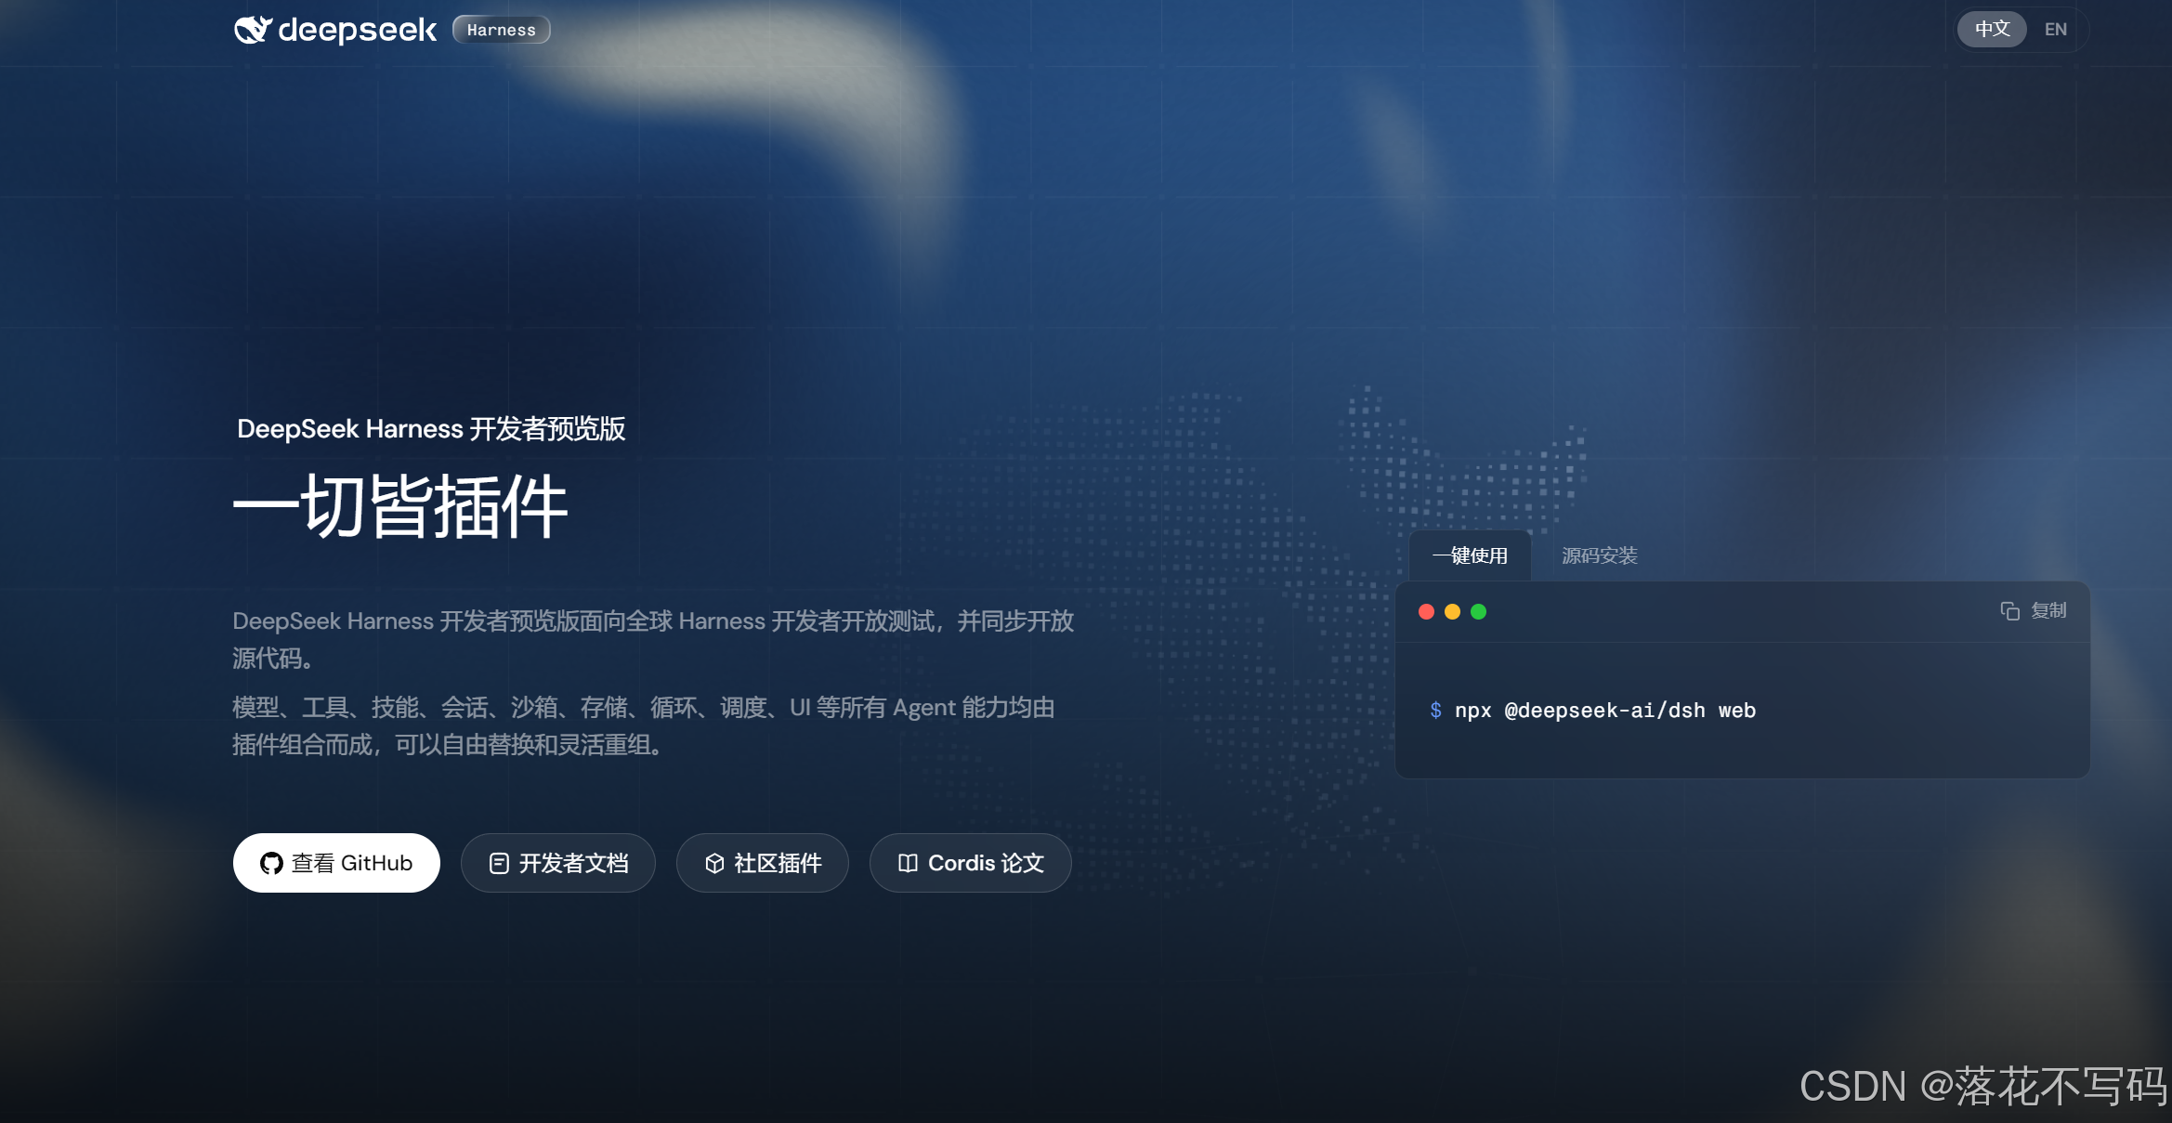This screenshot has width=2172, height=1123.
Task: Click the 一切皆插件 headline
Action: click(400, 506)
